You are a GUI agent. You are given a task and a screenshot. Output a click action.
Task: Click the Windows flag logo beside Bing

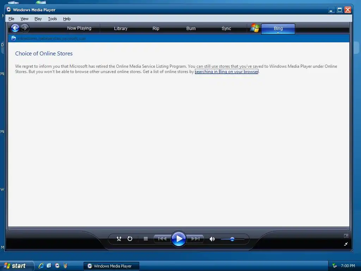[255, 28]
